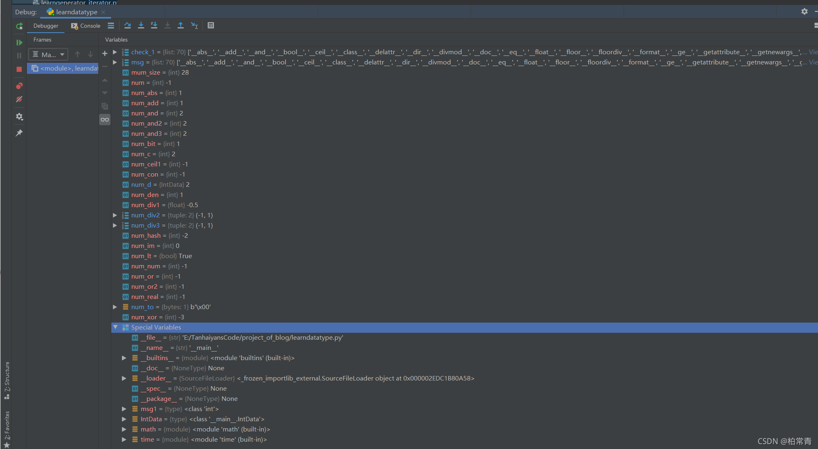Select the __package__ variable row
The height and width of the screenshot is (449, 818).
[464, 399]
